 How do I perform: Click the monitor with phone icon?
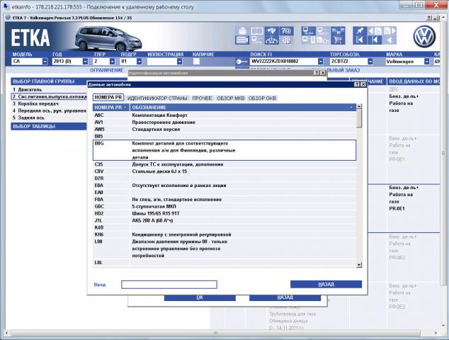[x=308, y=40]
